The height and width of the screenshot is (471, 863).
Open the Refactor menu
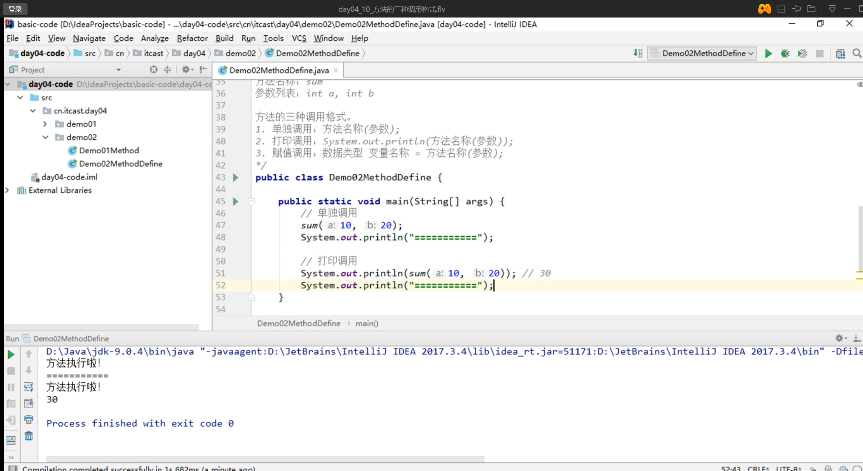click(x=192, y=38)
